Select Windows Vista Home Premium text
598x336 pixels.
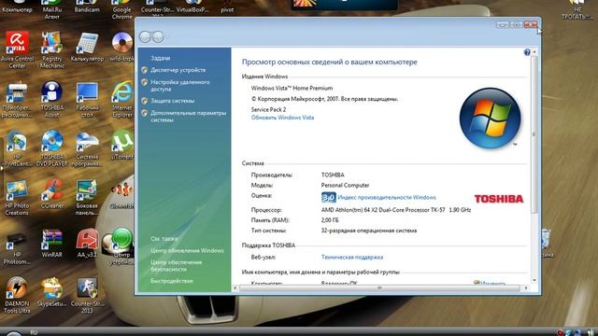pos(292,88)
